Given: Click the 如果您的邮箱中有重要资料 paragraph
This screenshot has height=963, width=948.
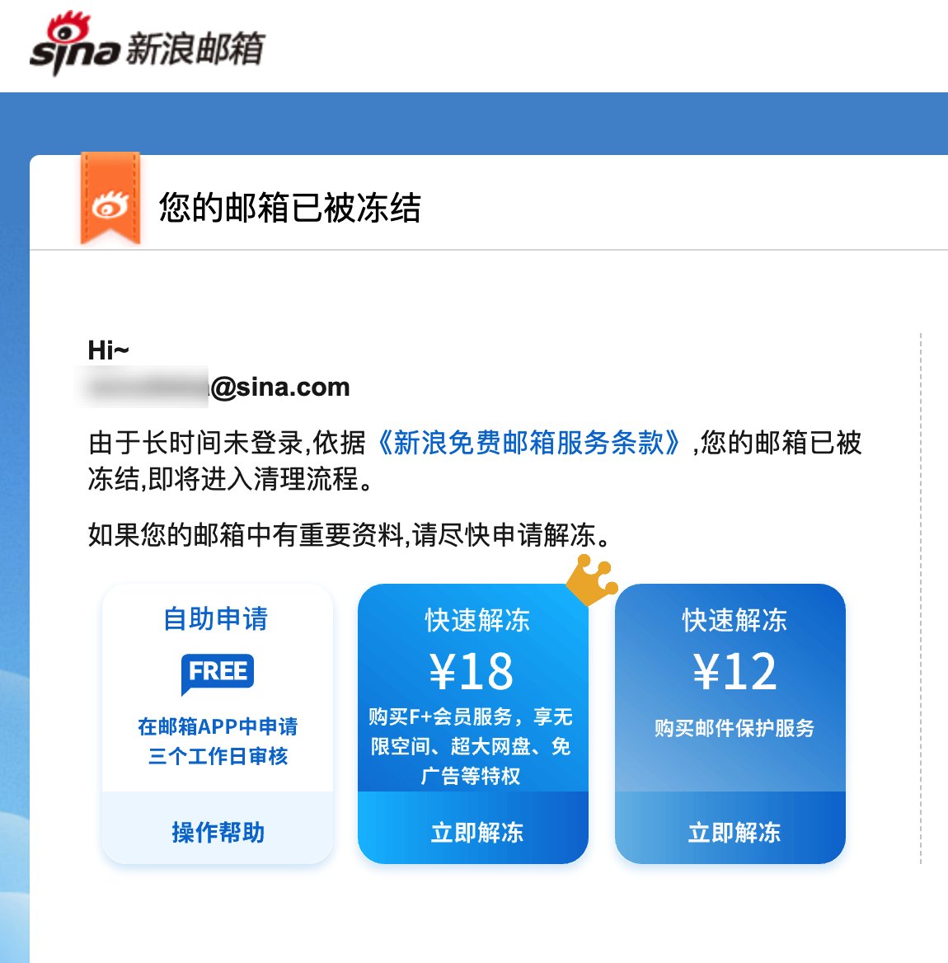Looking at the screenshot, I should (x=351, y=535).
